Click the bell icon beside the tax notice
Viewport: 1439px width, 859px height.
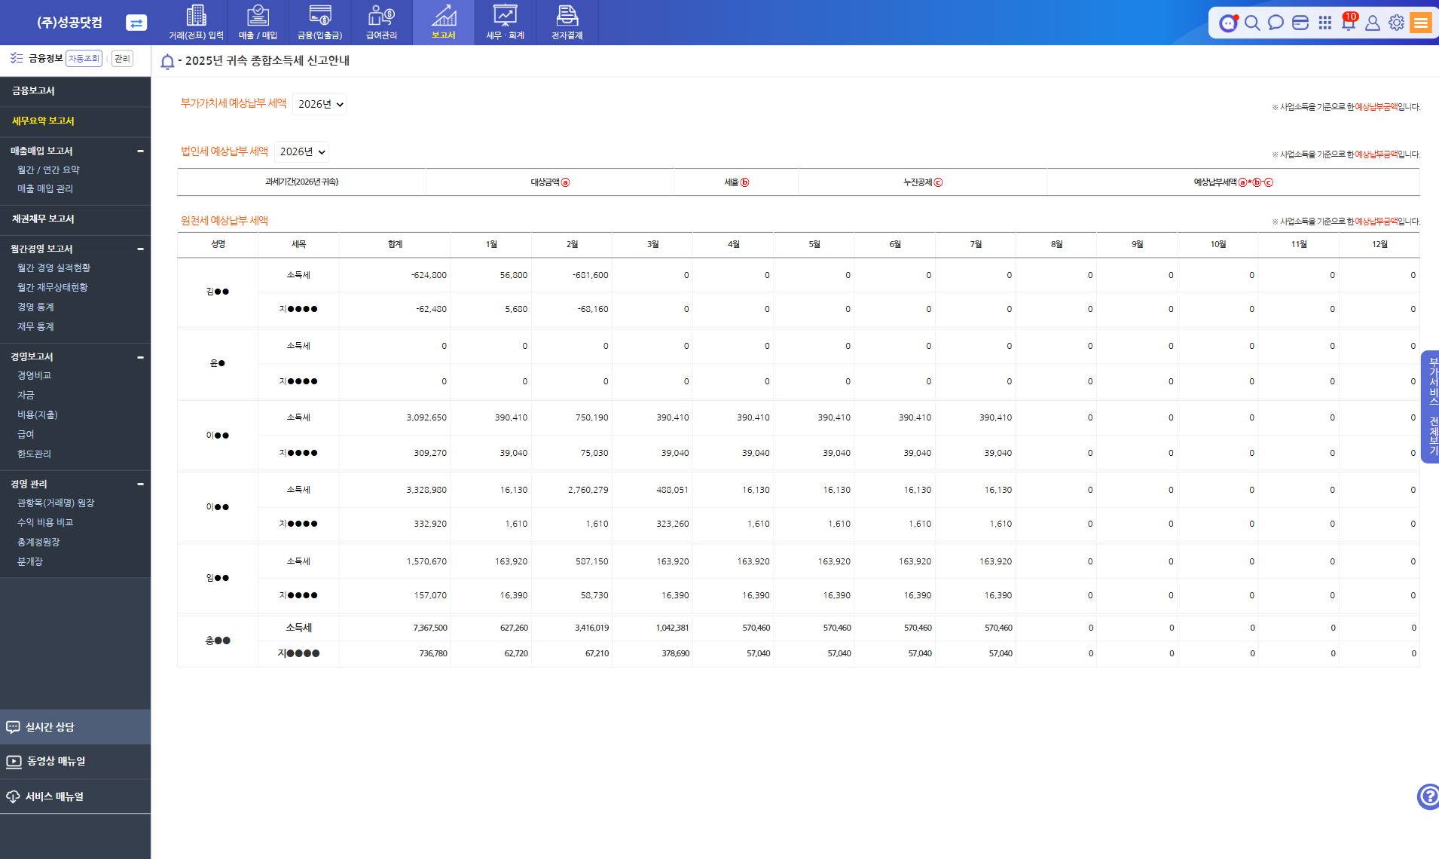pyautogui.click(x=167, y=62)
